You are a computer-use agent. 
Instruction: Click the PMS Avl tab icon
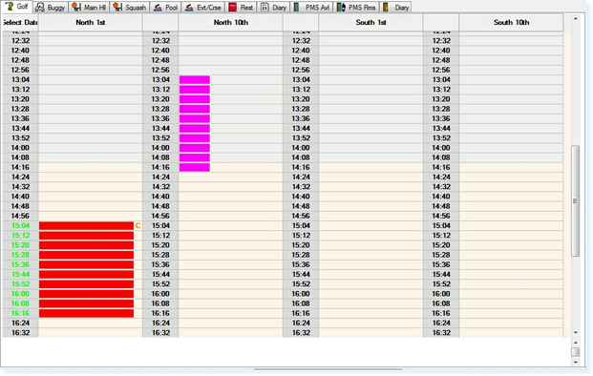[x=296, y=8]
